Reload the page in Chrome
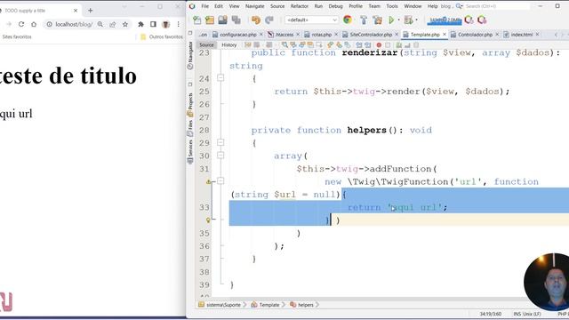 pyautogui.click(x=21, y=24)
